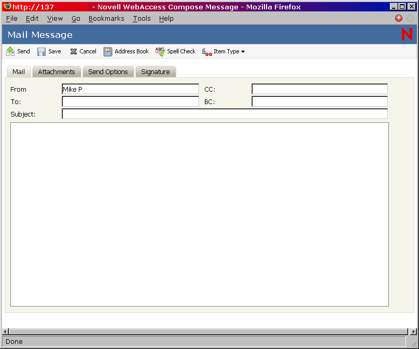The height and width of the screenshot is (349, 419).
Task: Switch to the Signature tab
Action: click(x=156, y=72)
